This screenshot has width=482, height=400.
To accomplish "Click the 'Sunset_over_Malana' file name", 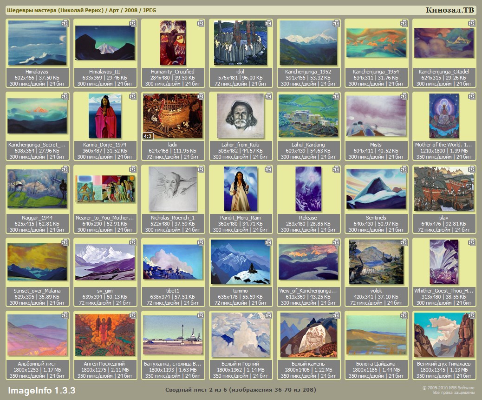I will pyautogui.click(x=37, y=291).
